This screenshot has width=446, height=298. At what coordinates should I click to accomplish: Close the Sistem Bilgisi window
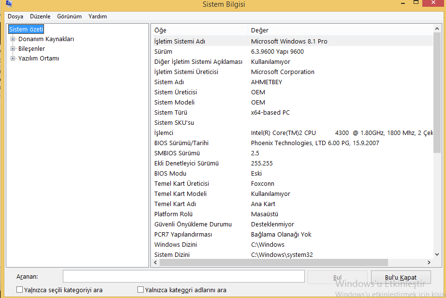[433, 3]
